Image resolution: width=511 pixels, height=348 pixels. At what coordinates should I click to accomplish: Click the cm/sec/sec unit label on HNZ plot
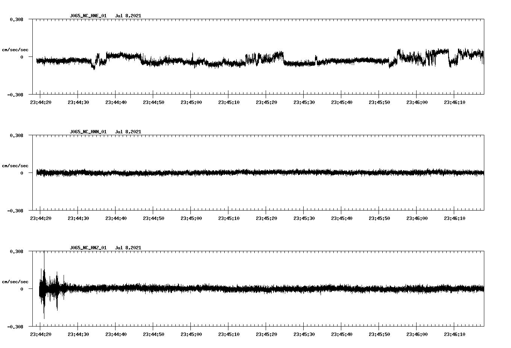pos(15,282)
